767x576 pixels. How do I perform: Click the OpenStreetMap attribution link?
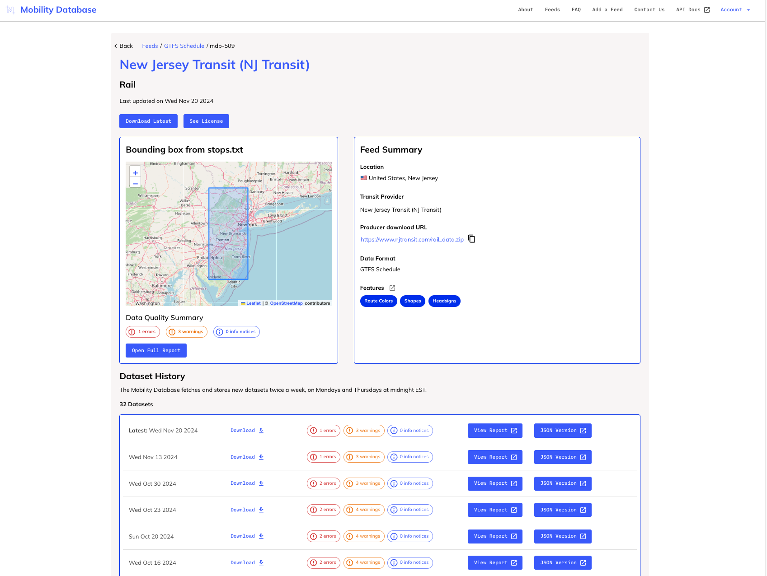(286, 303)
